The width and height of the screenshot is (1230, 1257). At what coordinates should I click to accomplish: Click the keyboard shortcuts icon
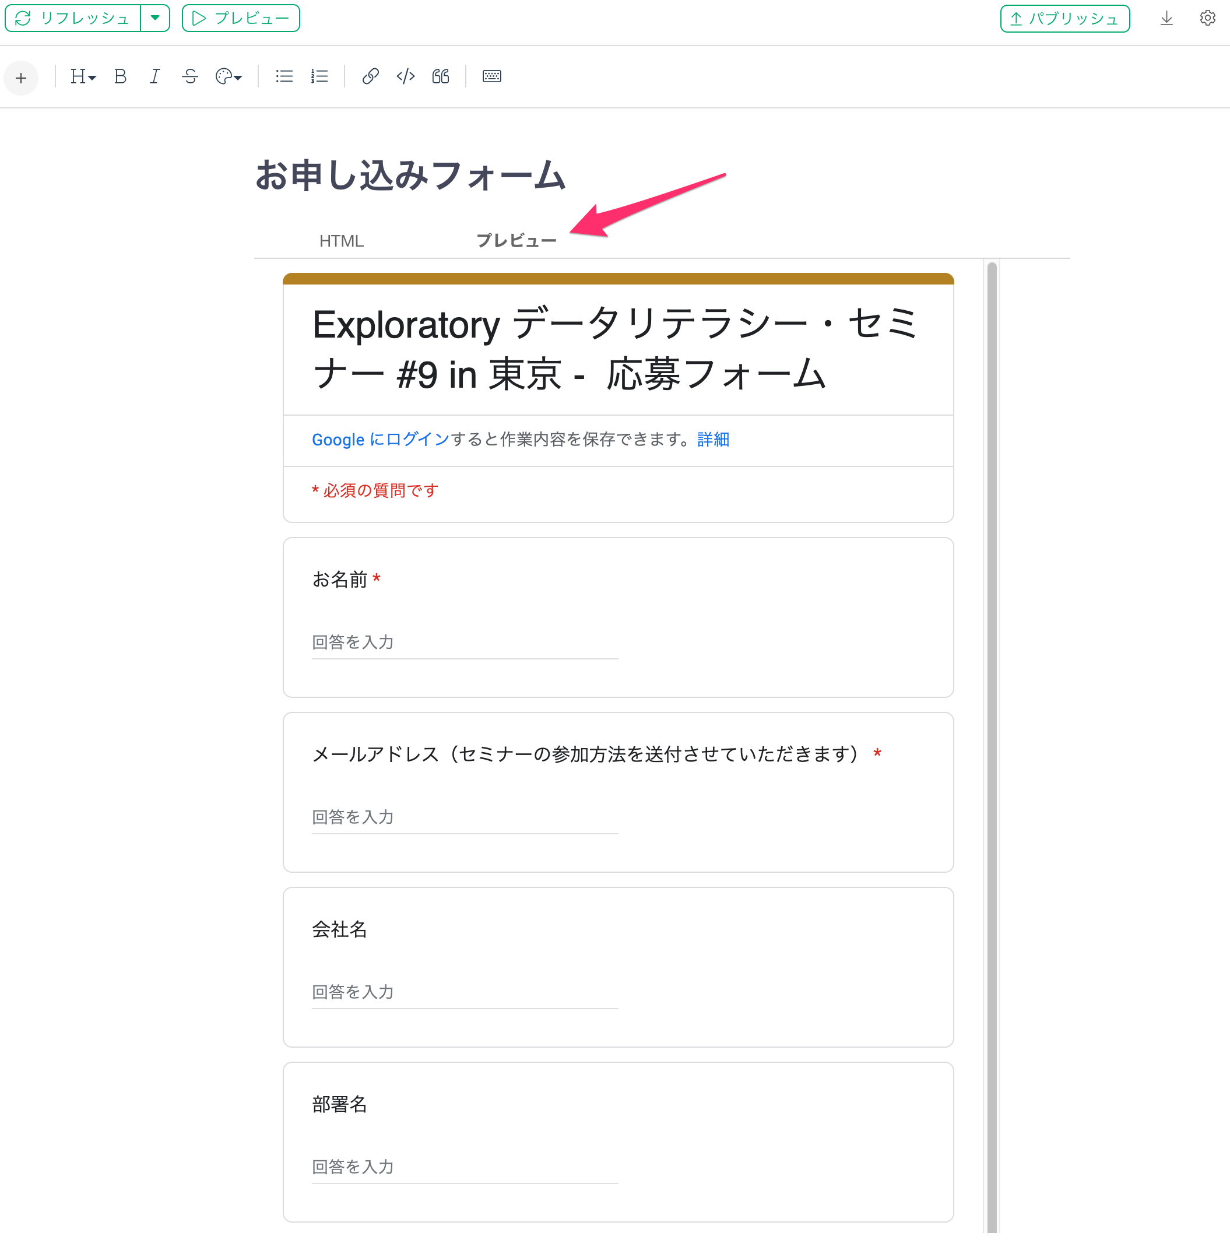[491, 77]
